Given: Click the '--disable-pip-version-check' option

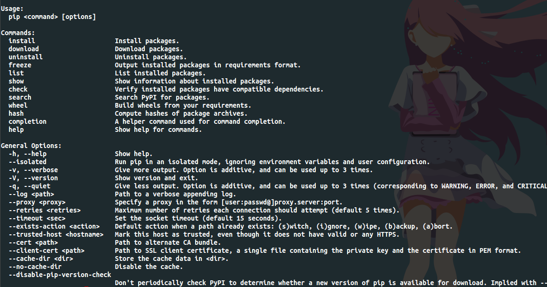Looking at the screenshot, I should 60,275.
